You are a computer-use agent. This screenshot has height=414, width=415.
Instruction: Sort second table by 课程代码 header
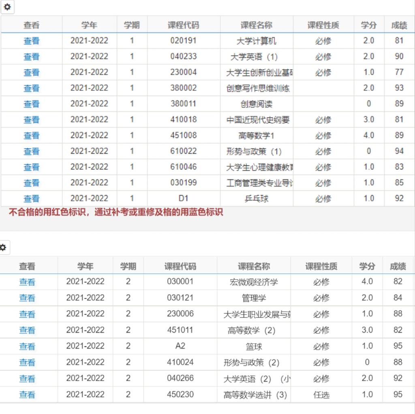180,266
